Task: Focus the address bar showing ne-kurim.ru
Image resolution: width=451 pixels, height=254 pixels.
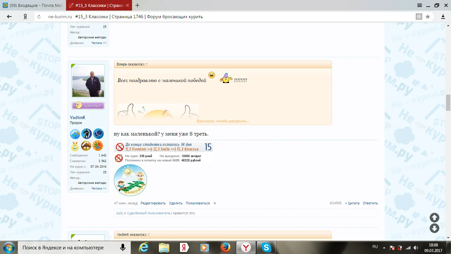Action: [225, 17]
